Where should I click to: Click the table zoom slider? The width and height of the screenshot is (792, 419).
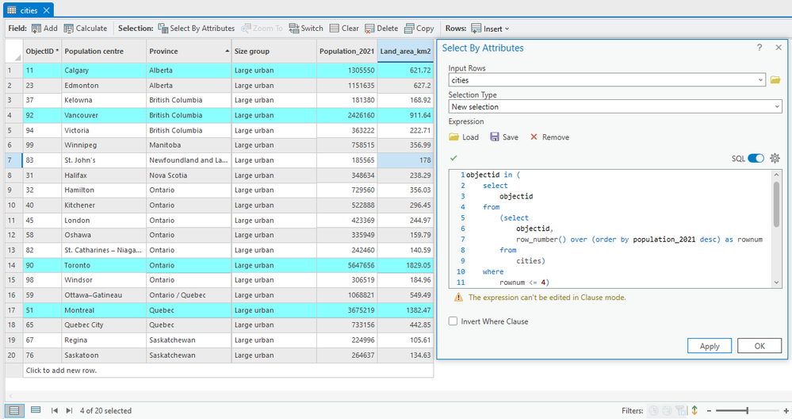tap(747, 410)
